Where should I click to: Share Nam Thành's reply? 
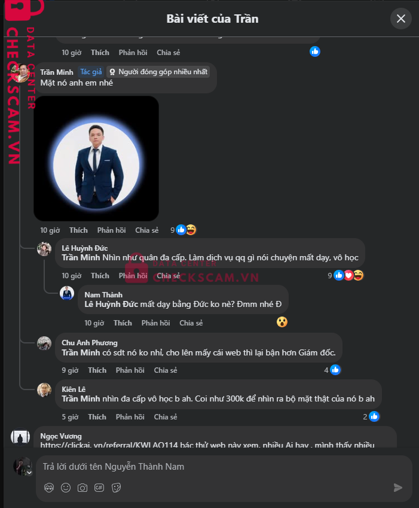click(191, 323)
